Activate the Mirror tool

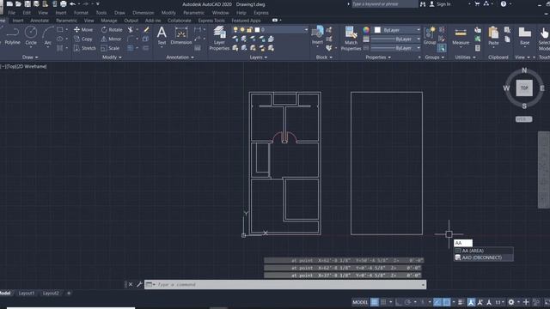(x=111, y=39)
